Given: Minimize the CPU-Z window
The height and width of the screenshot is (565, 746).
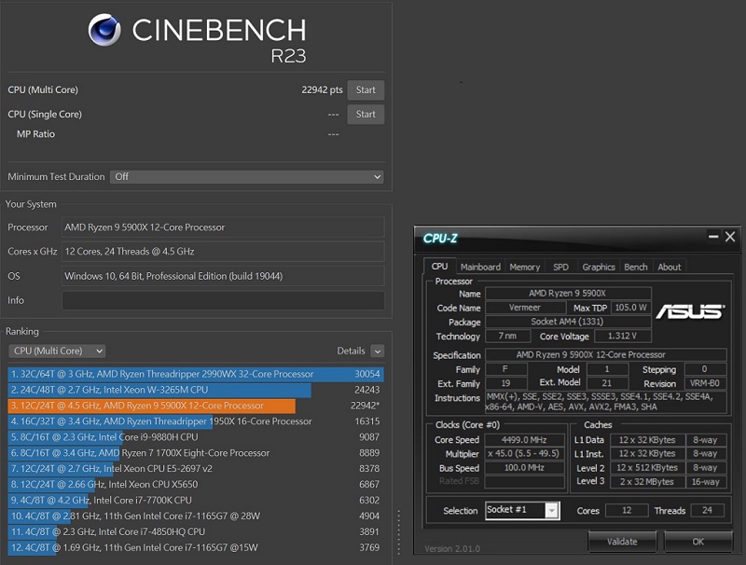Looking at the screenshot, I should [713, 237].
